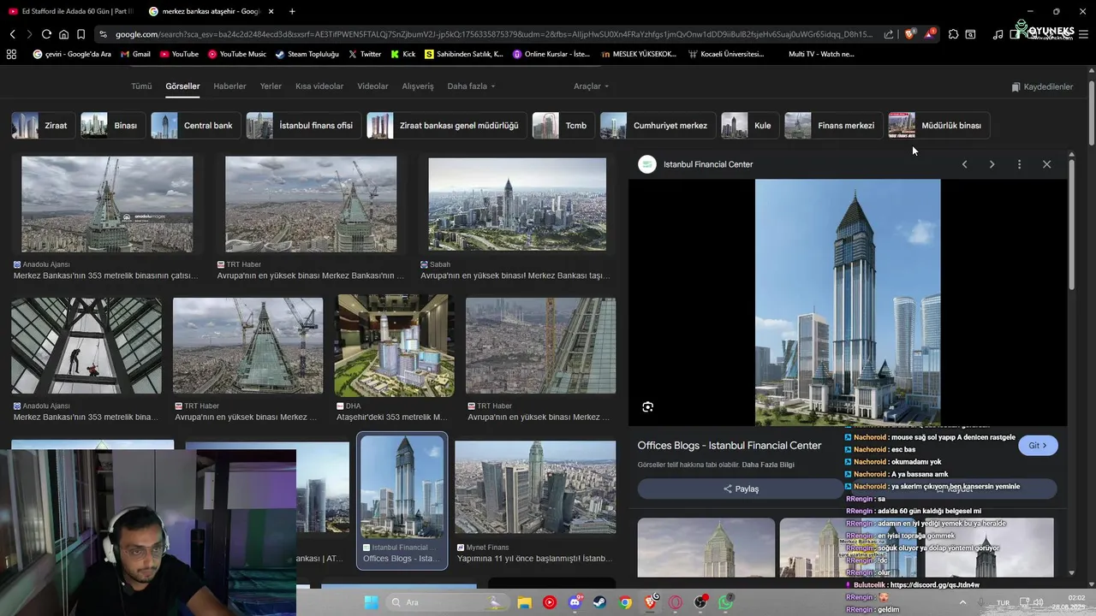Click the taskbar Ara search box
Image resolution: width=1096 pixels, height=616 pixels.
tap(449, 602)
